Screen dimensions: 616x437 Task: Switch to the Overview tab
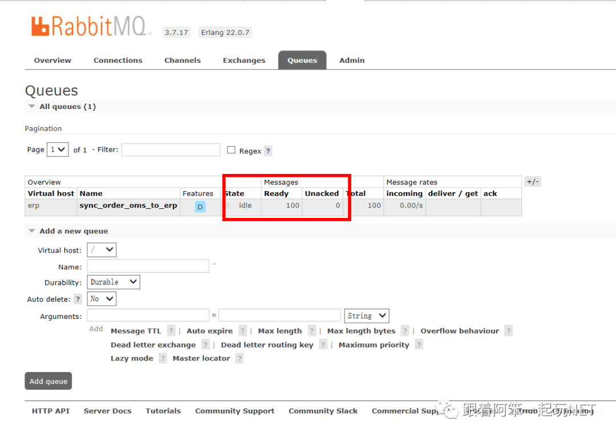(52, 60)
